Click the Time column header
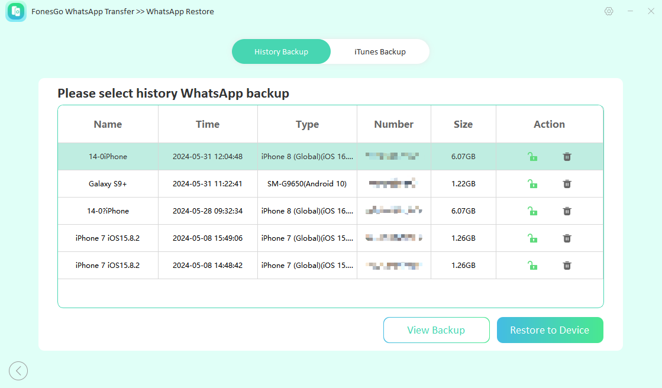Image resolution: width=662 pixels, height=388 pixels. (x=208, y=124)
